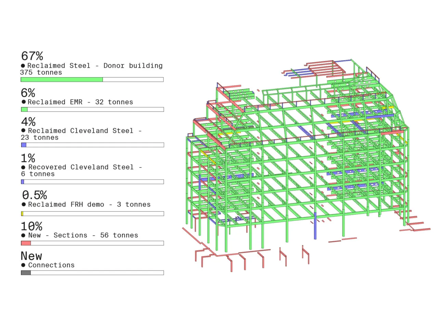This screenshot has height=328, width=438.
Task: Click the bullet beside Reclaimed Steel Donor building
Action: pos(23,66)
